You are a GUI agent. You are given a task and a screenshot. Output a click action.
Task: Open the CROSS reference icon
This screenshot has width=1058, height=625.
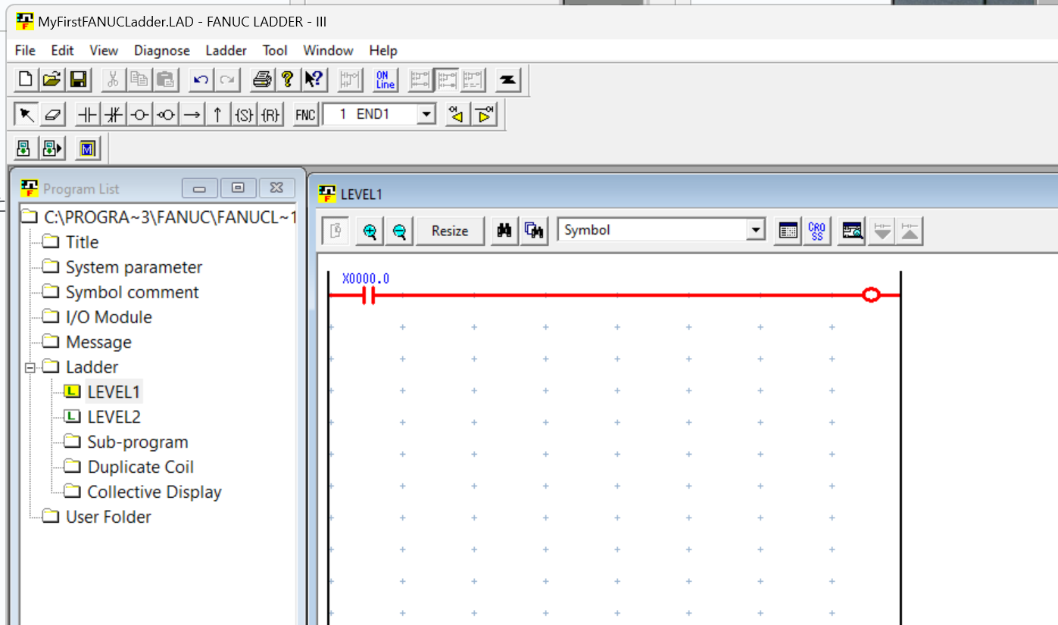[x=817, y=232]
